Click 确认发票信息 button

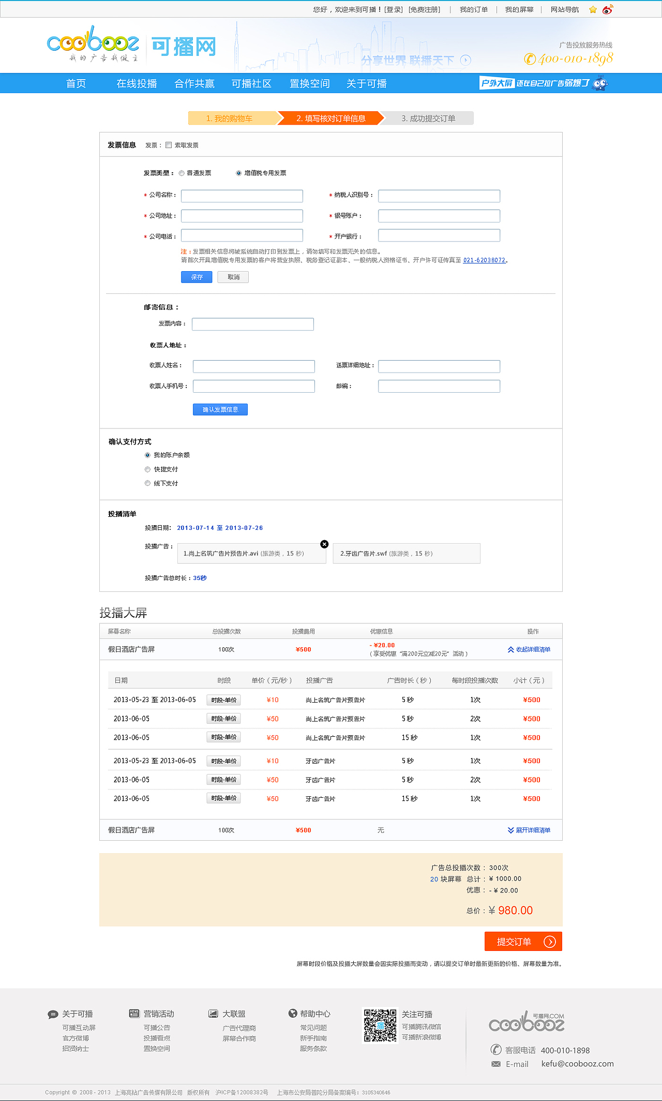(x=220, y=410)
